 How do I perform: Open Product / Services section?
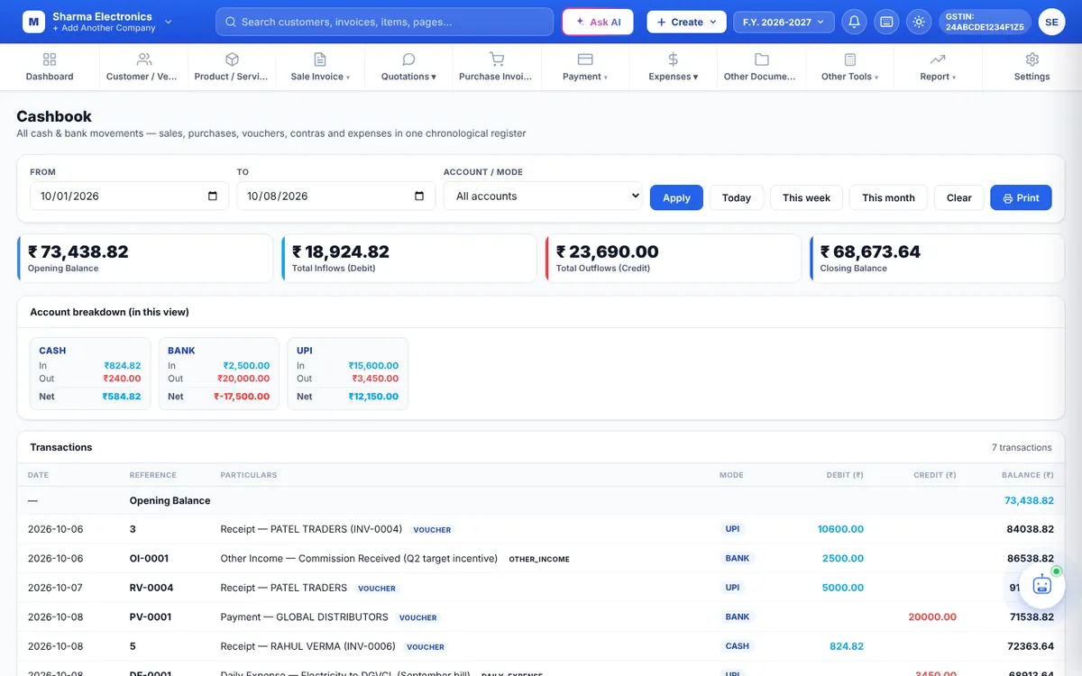(232, 67)
